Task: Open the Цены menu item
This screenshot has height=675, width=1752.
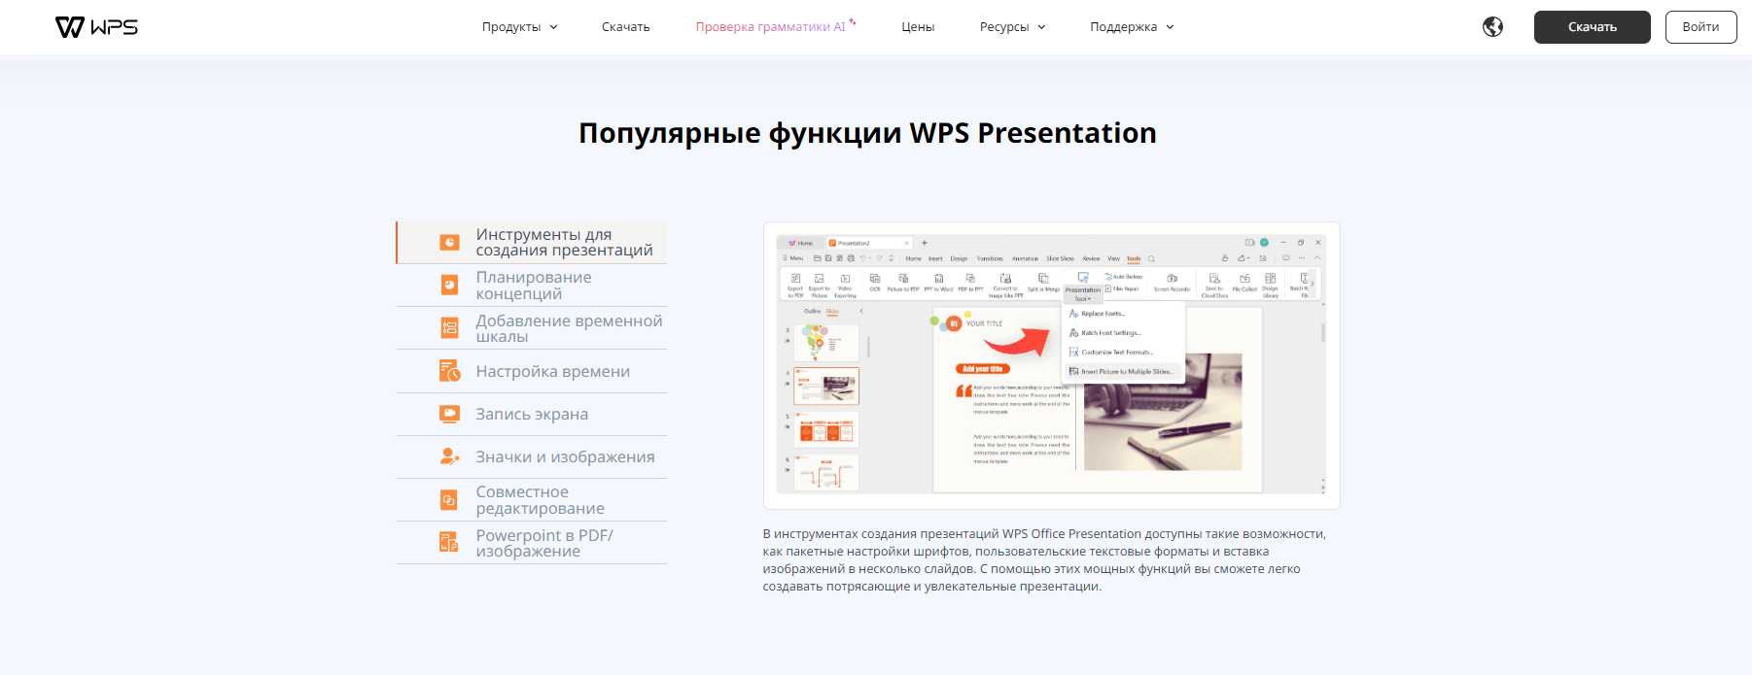Action: (918, 27)
